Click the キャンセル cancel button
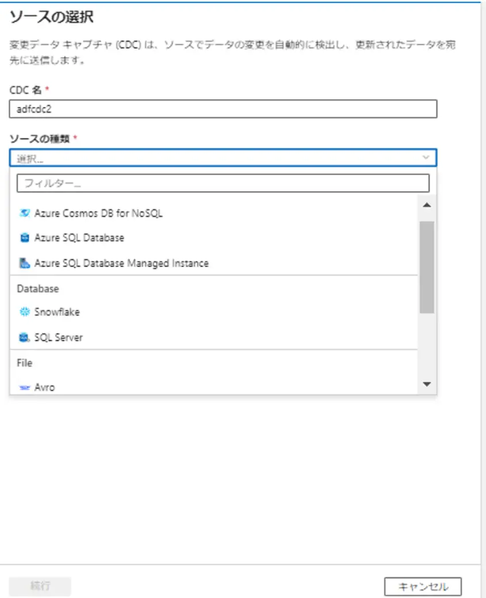Image resolution: width=486 pixels, height=598 pixels. (x=423, y=586)
